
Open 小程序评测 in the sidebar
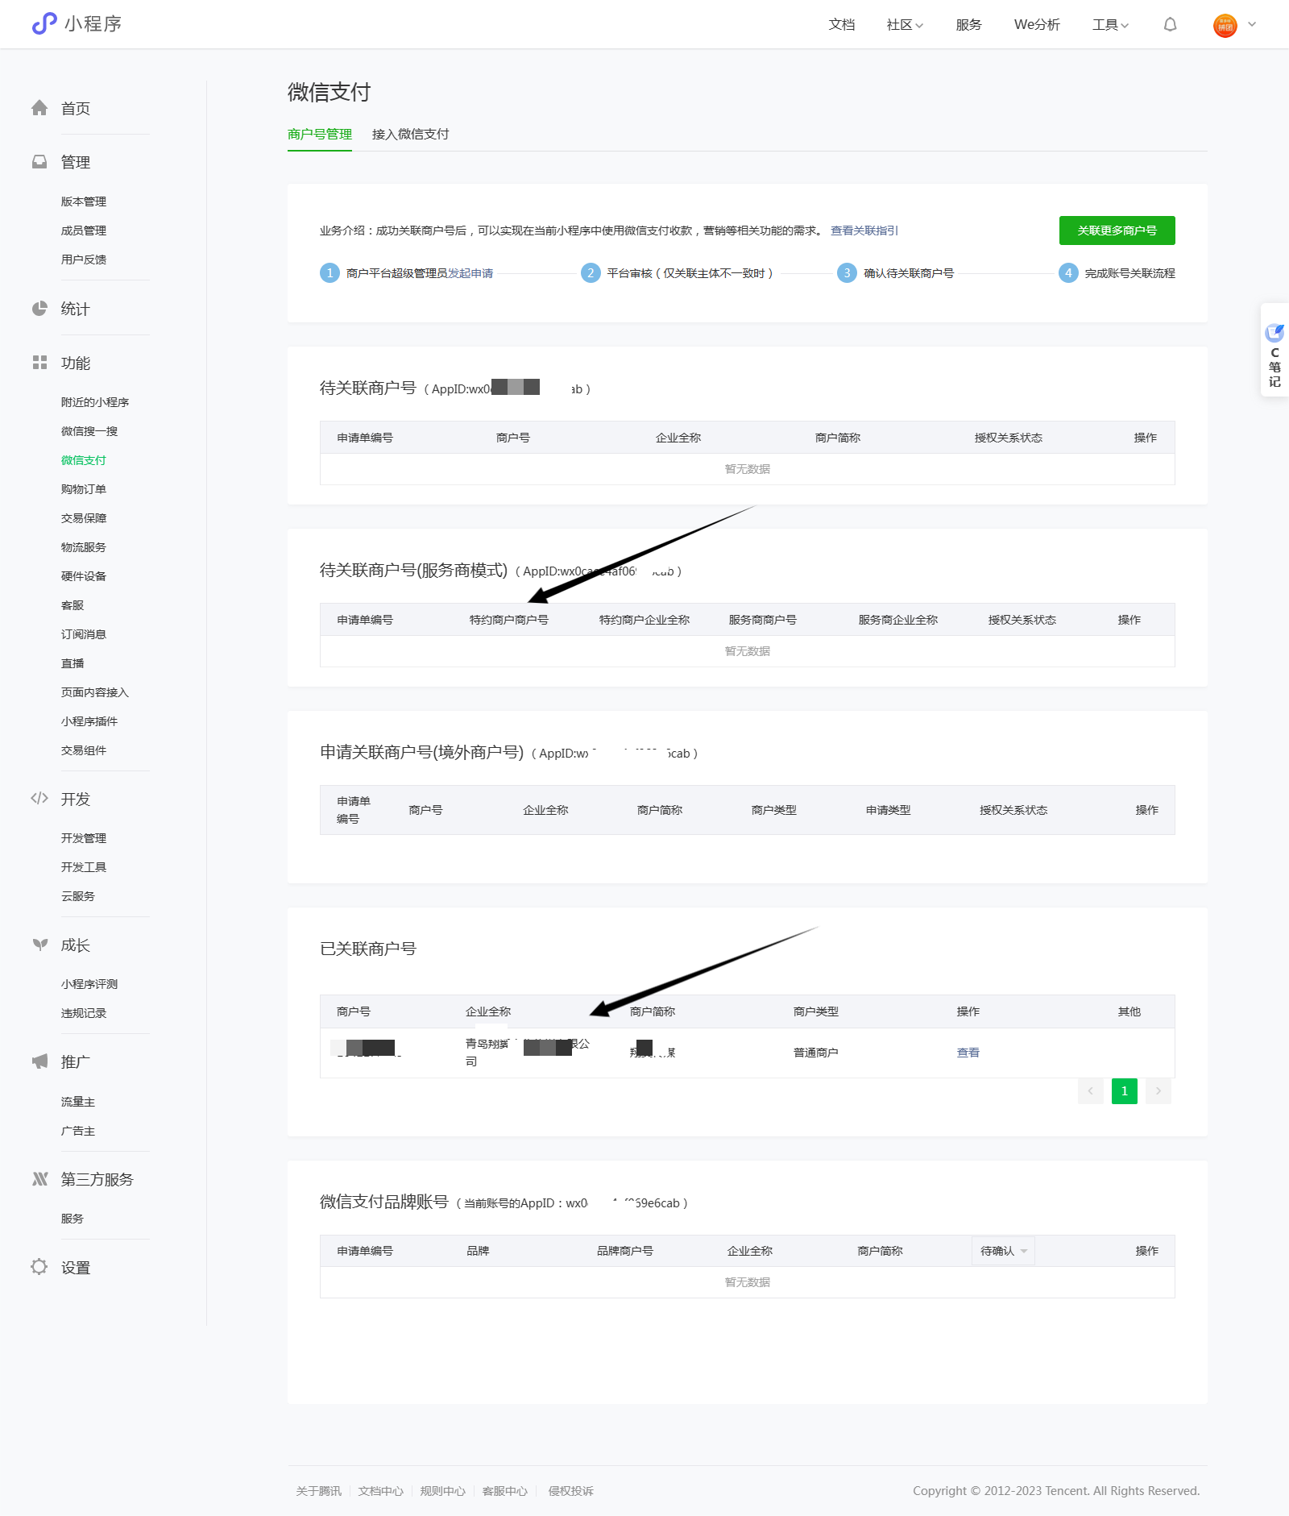89,984
